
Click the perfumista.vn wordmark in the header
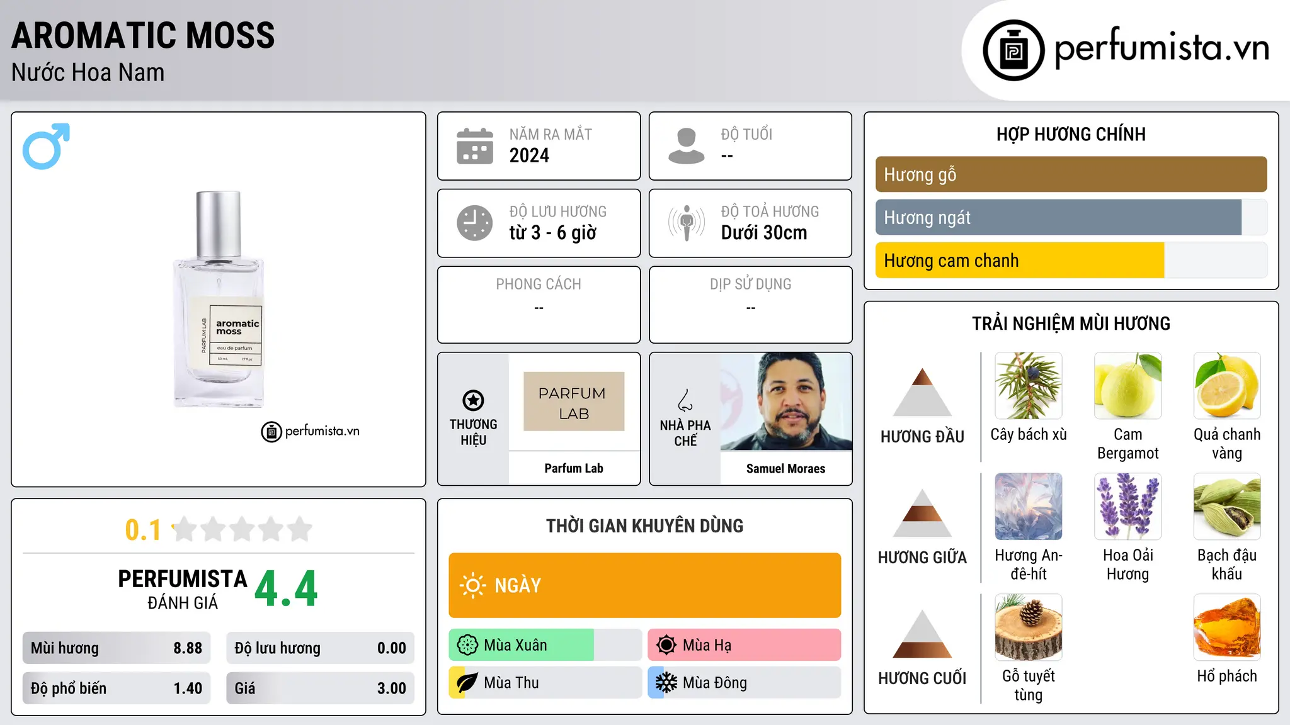(1162, 47)
